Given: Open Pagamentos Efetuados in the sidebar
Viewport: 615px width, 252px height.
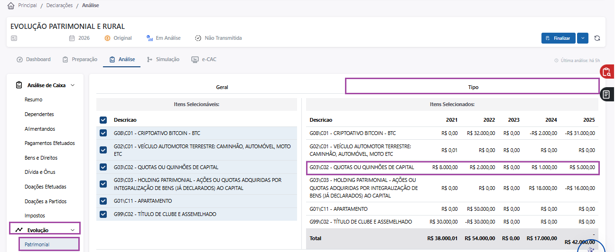Looking at the screenshot, I should pos(50,143).
